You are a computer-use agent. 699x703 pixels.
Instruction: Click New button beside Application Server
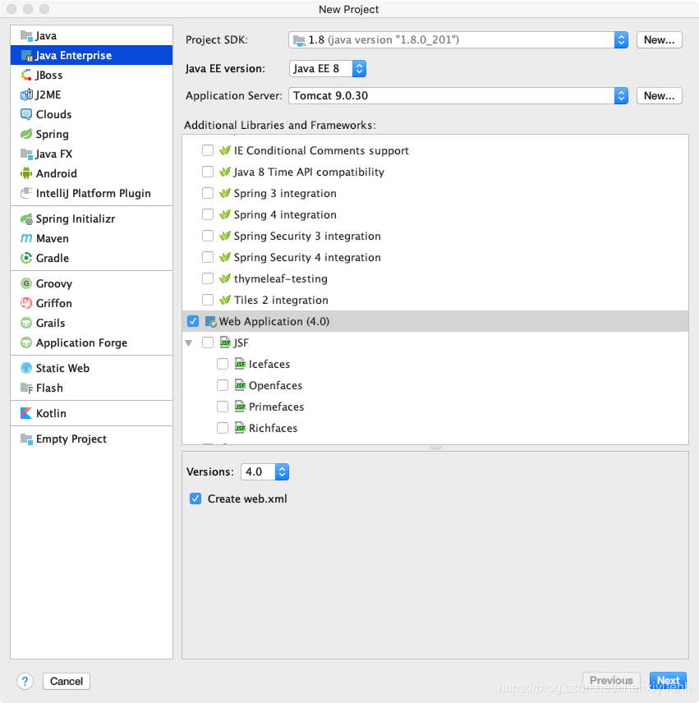[x=659, y=95]
